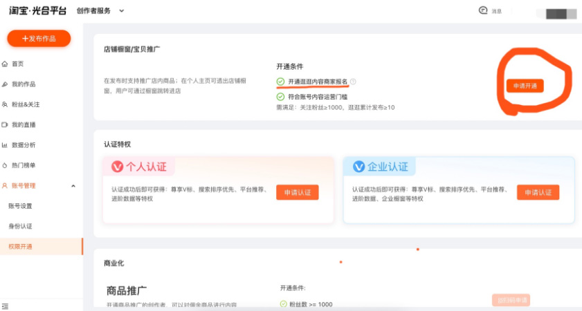Click green check next to 开通逛逛内容商家报名
The width and height of the screenshot is (582, 311).
tap(280, 82)
